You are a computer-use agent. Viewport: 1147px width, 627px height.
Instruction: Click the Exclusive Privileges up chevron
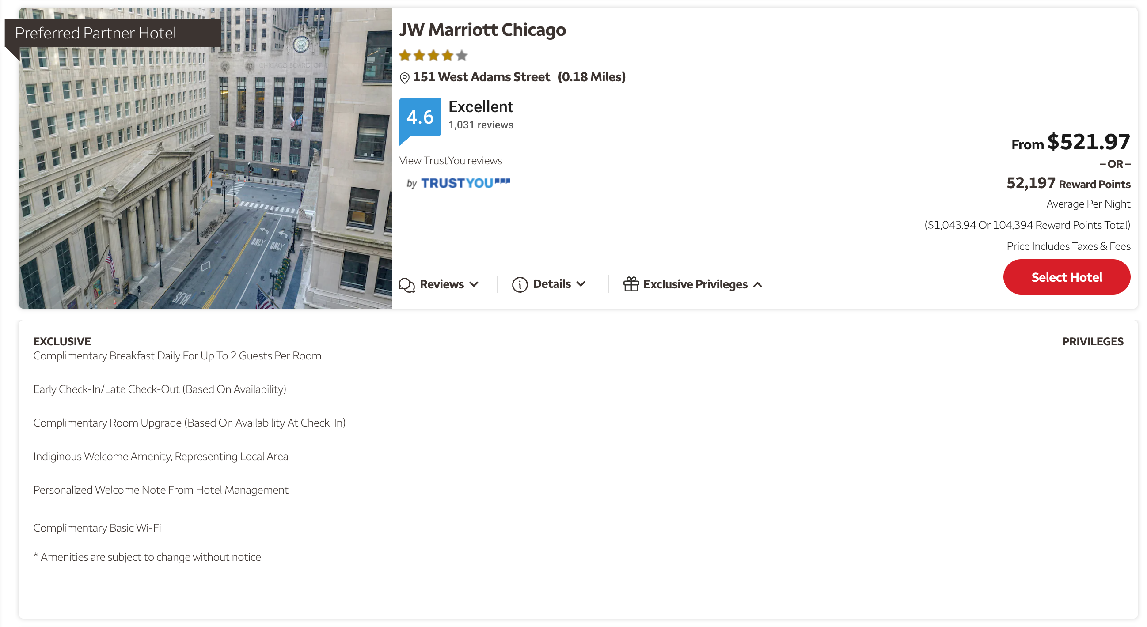click(758, 285)
